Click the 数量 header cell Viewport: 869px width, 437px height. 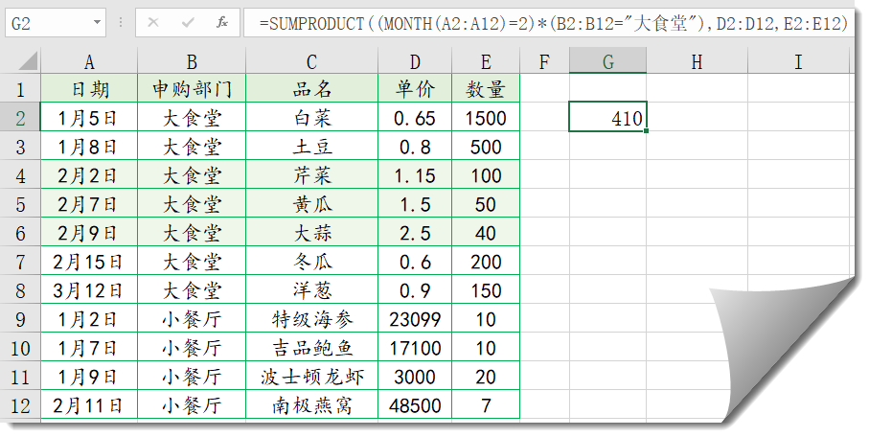click(x=486, y=89)
